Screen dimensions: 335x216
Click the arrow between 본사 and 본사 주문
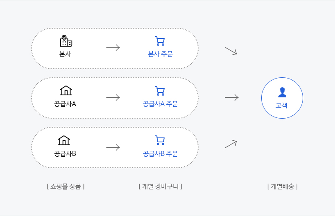coord(113,47)
